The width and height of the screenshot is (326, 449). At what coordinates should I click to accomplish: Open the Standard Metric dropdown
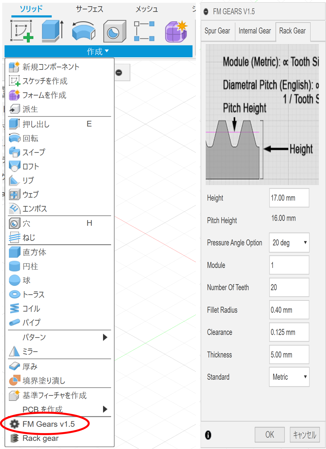[289, 377]
